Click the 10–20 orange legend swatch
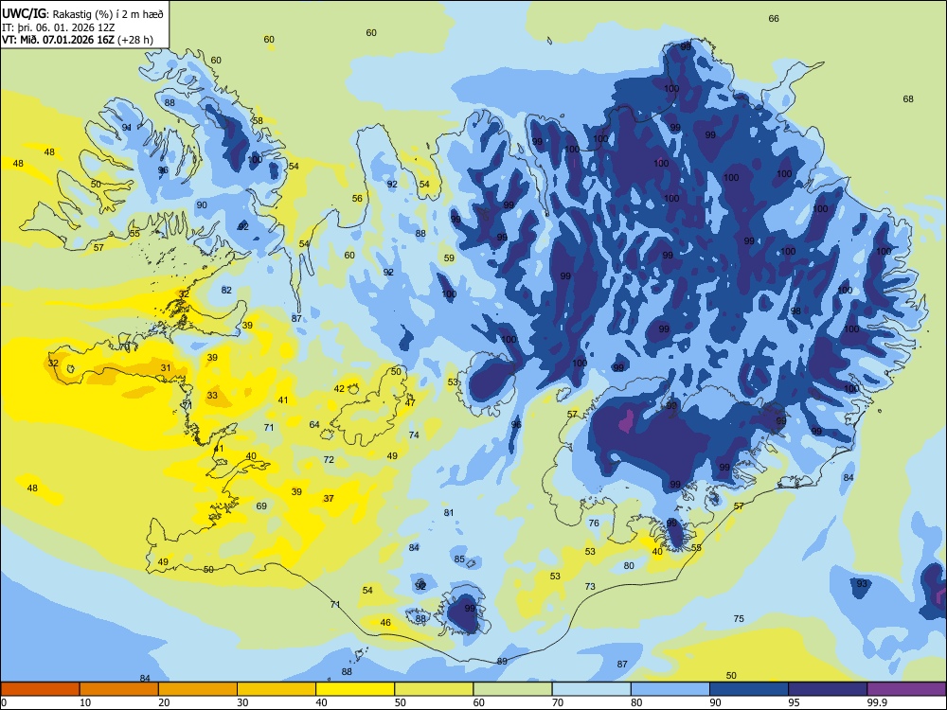The width and height of the screenshot is (947, 710). tap(119, 689)
